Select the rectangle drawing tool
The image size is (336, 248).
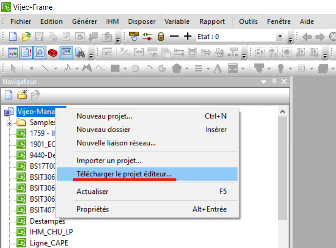point(115,69)
